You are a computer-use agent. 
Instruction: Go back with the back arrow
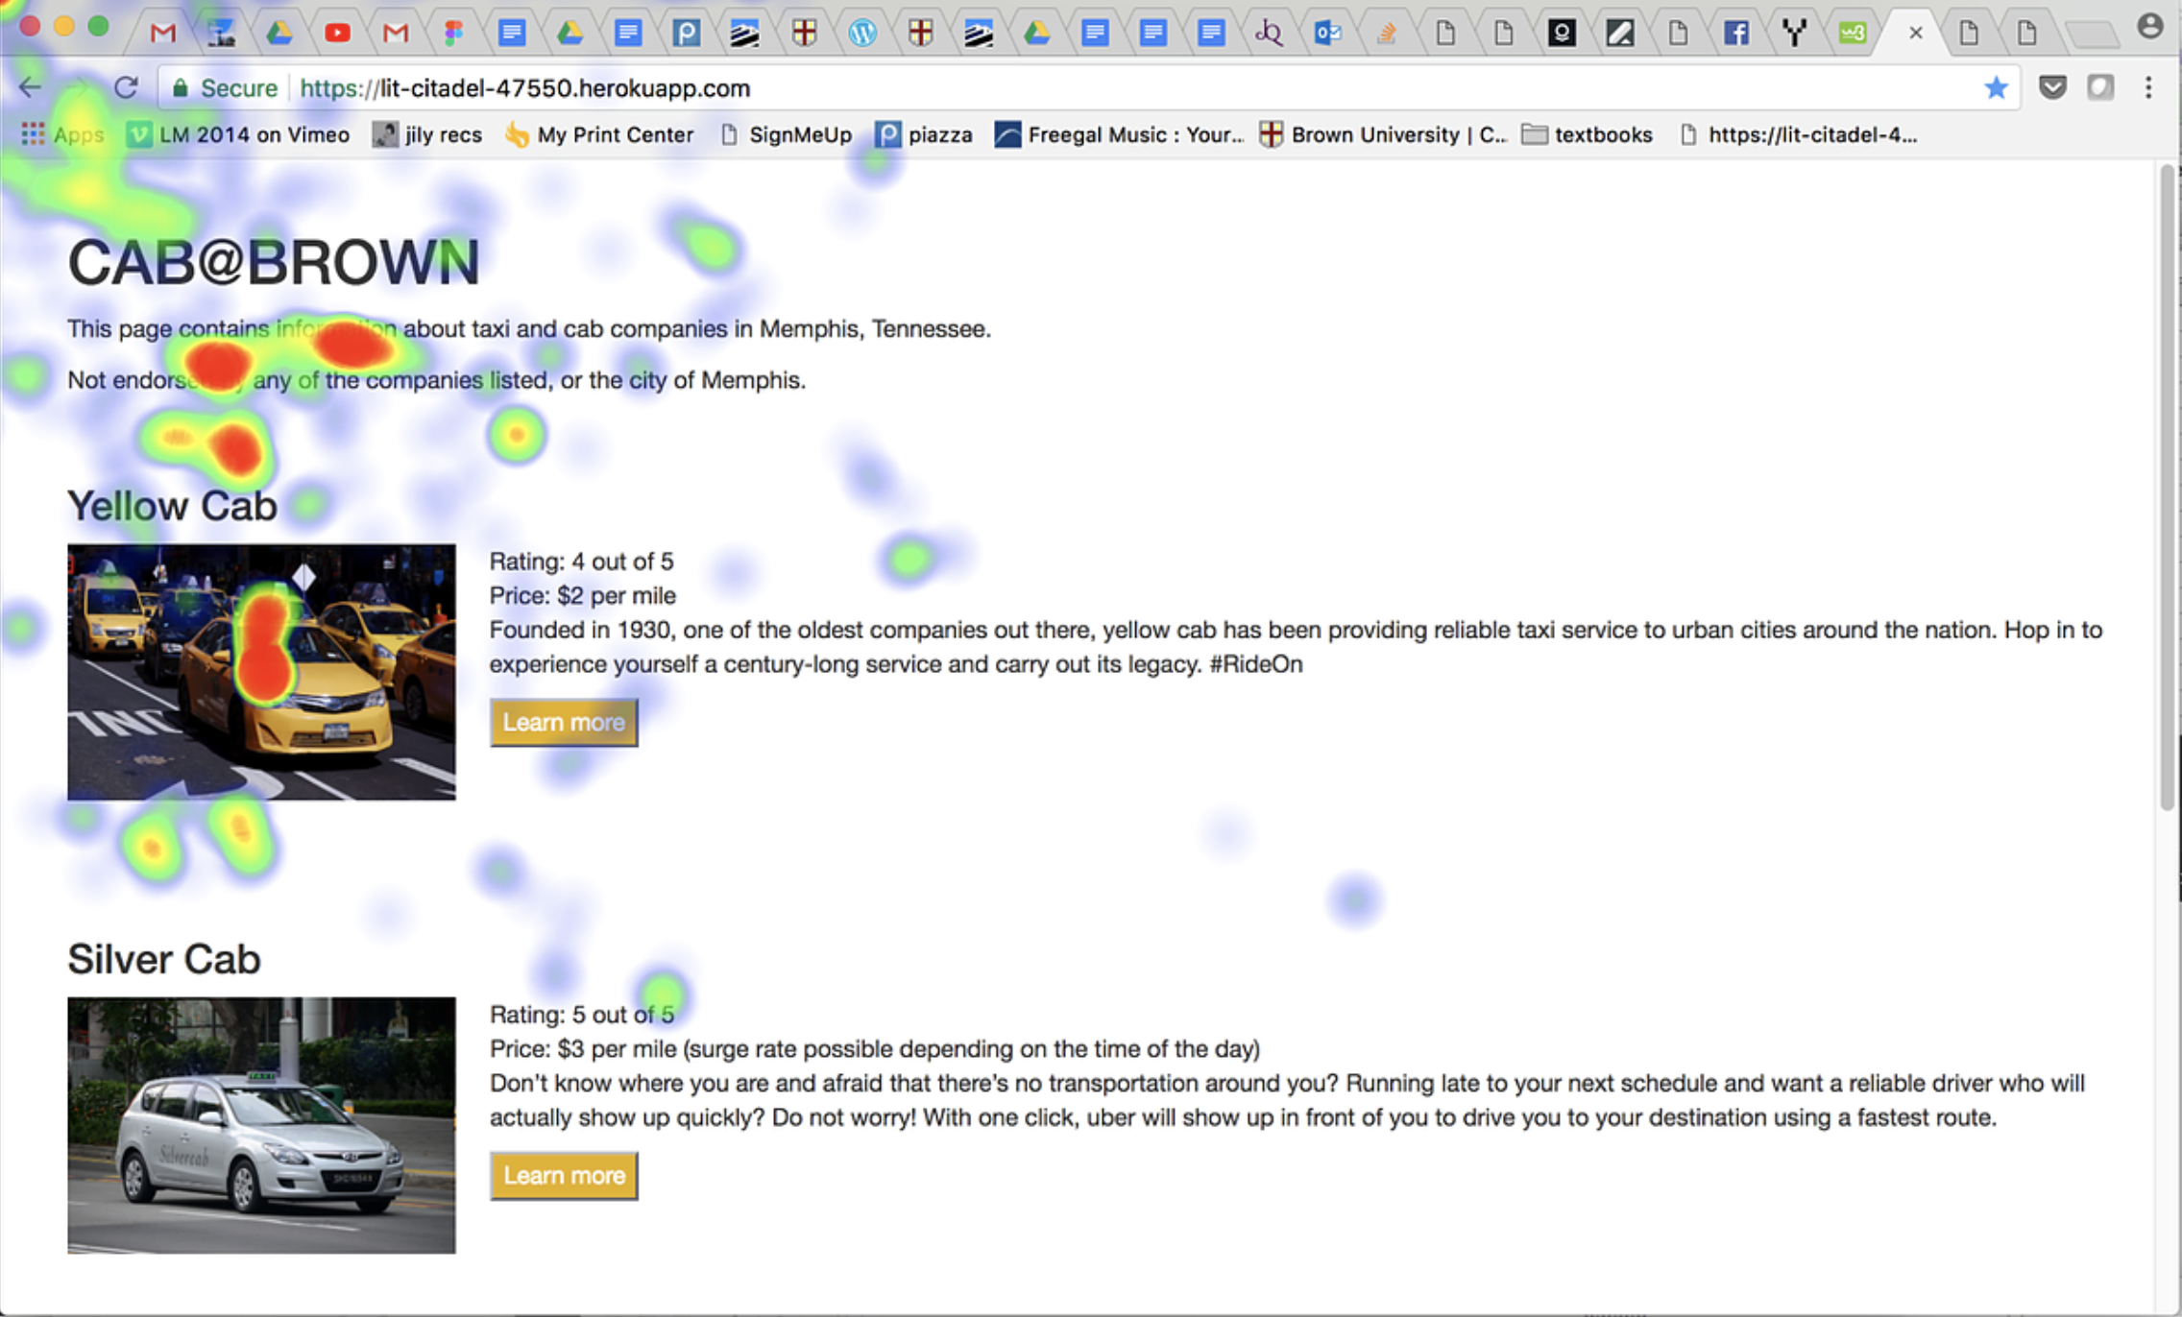click(30, 87)
